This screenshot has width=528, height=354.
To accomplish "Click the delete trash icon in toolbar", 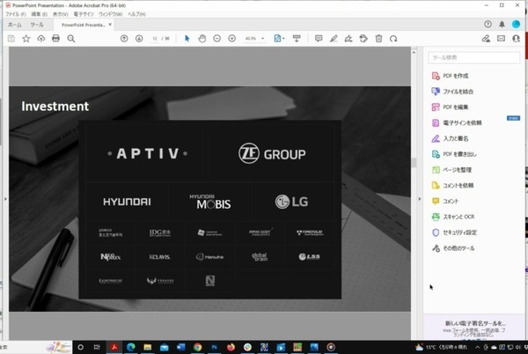I will click(378, 39).
